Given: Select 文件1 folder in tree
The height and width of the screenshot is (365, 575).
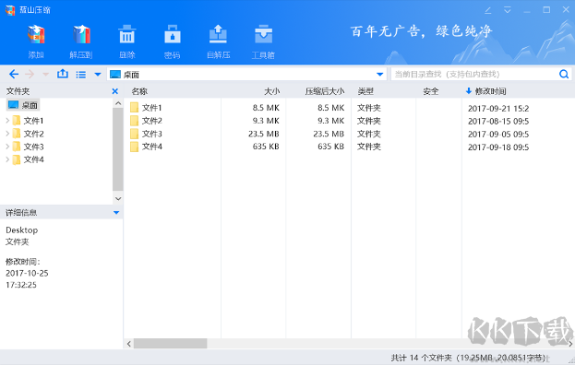Looking at the screenshot, I should pos(29,121).
